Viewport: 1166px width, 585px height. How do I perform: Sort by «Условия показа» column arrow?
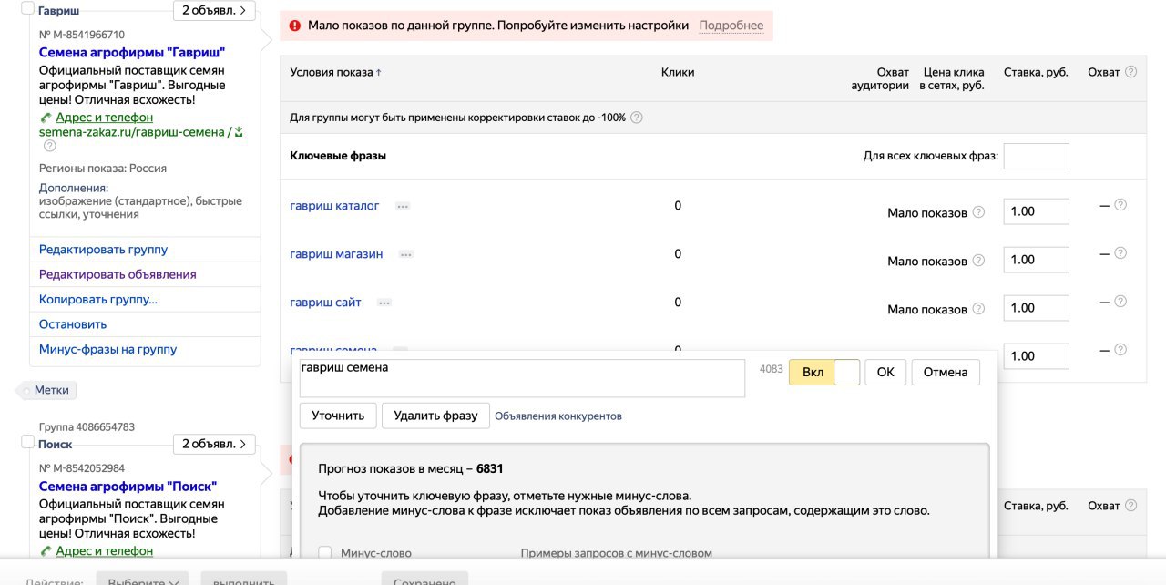pyautogui.click(x=379, y=73)
